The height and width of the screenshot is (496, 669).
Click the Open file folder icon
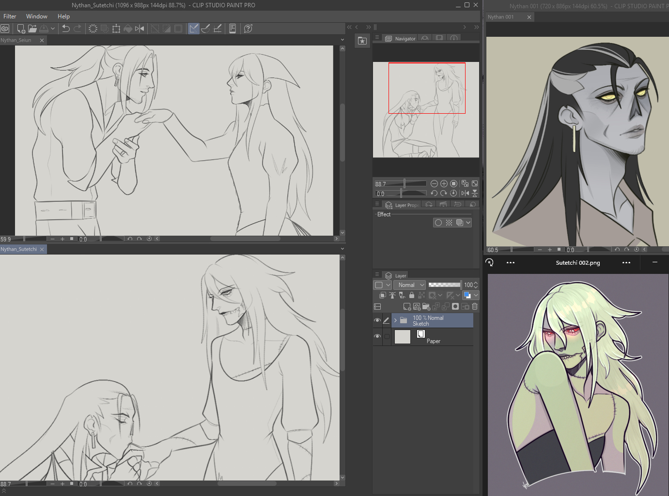(x=32, y=29)
